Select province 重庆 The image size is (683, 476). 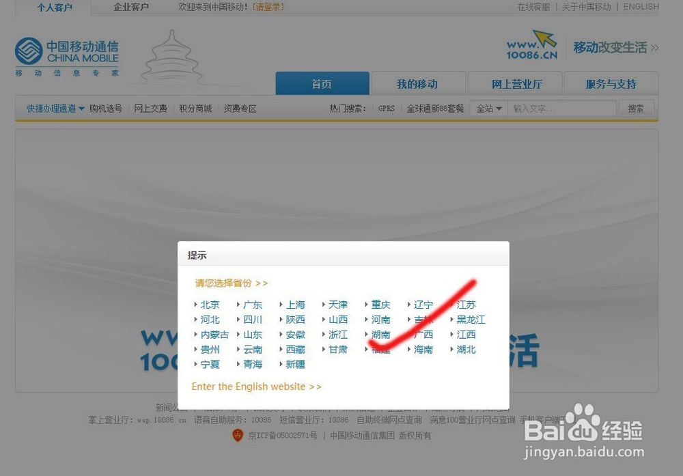(380, 305)
